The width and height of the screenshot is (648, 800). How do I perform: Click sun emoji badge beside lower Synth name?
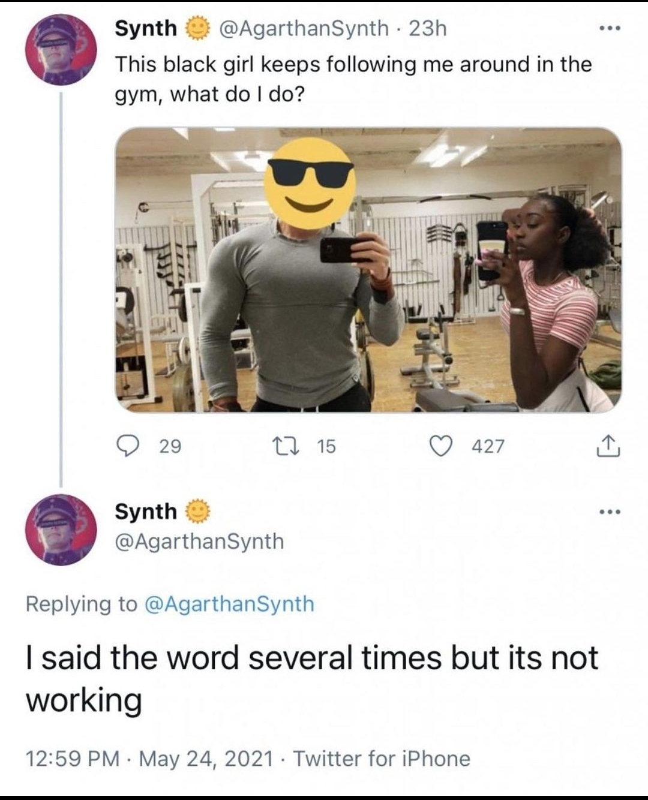196,512
